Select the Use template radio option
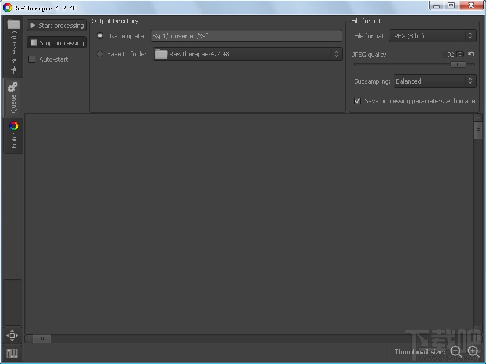The width and height of the screenshot is (486, 364). point(100,36)
